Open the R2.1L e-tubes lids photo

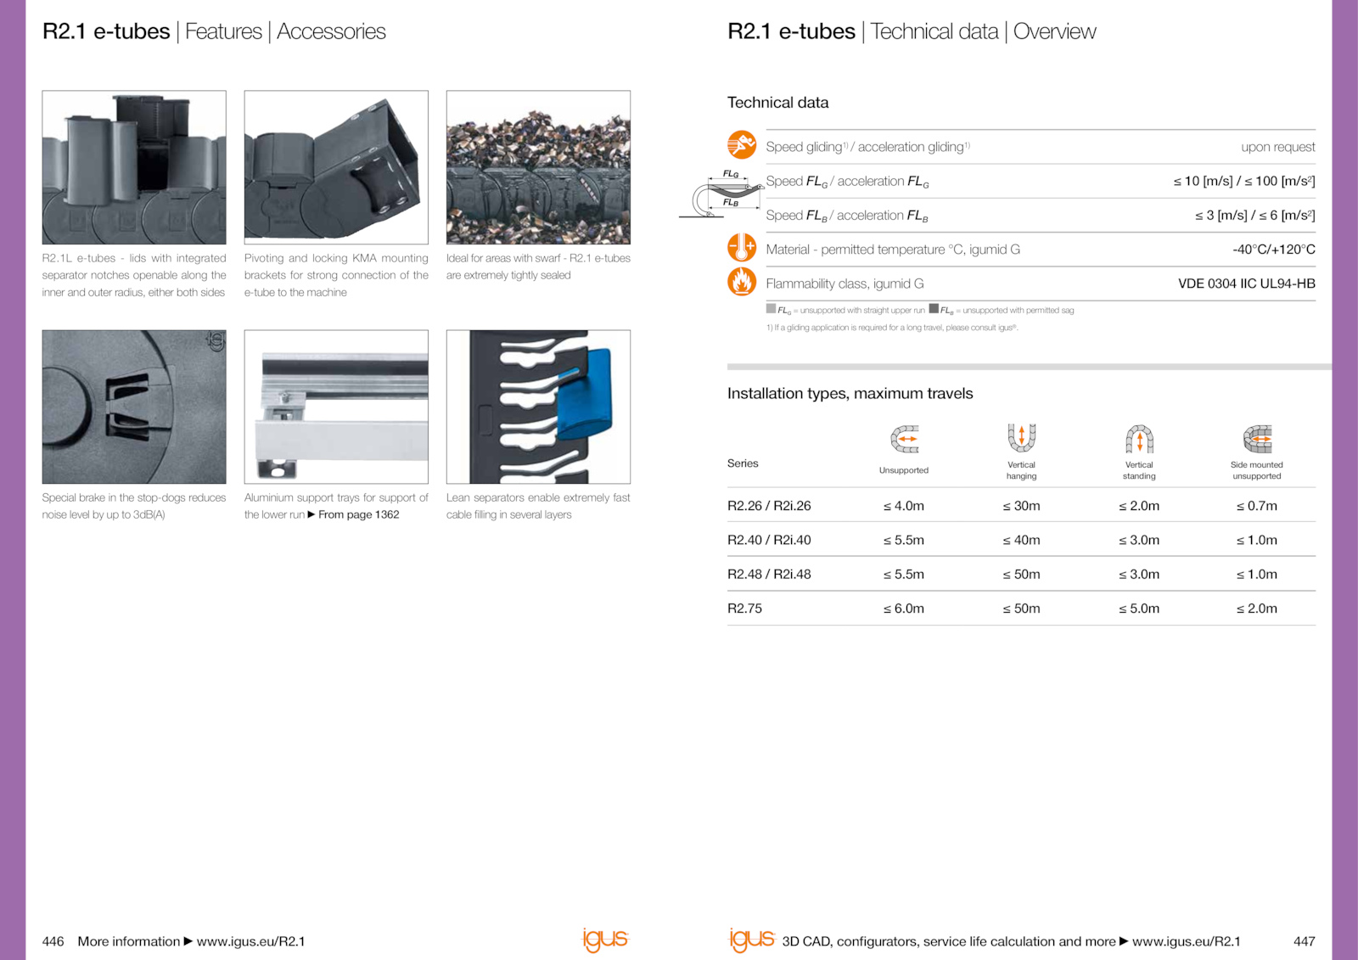pos(134,167)
